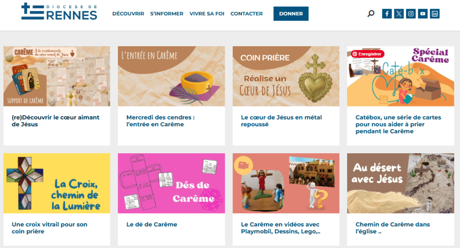Select the pink Dés de Carême thumbnail
The width and height of the screenshot is (460, 248).
pyautogui.click(x=171, y=183)
